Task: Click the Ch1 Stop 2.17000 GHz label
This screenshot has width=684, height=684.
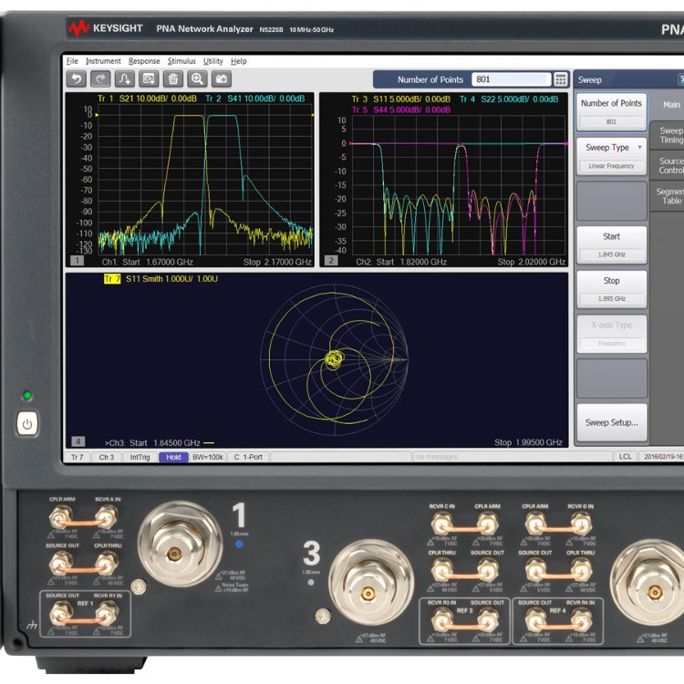Action: 277,262
